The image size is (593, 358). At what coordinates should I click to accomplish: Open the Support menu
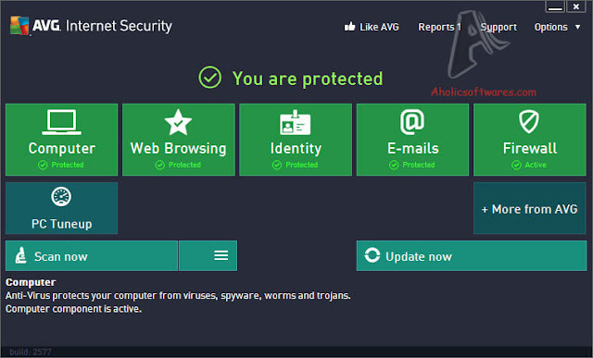coord(498,27)
